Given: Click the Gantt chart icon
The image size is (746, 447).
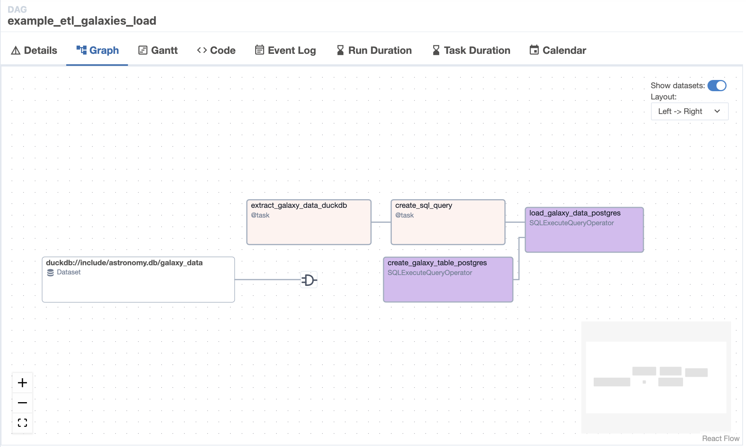Looking at the screenshot, I should [143, 49].
